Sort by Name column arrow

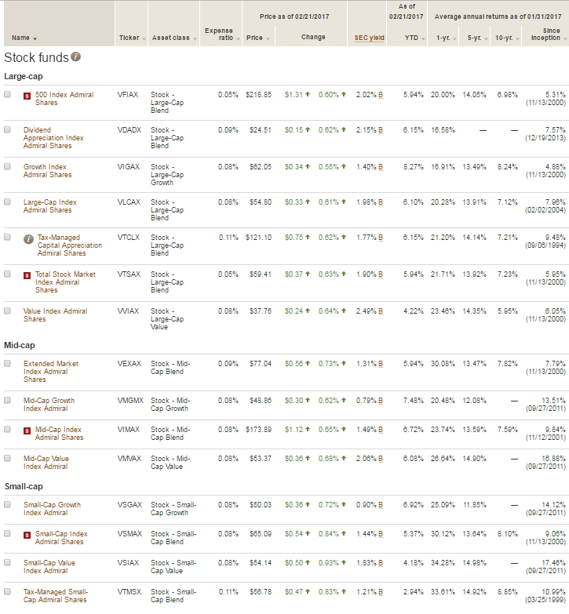pos(35,38)
